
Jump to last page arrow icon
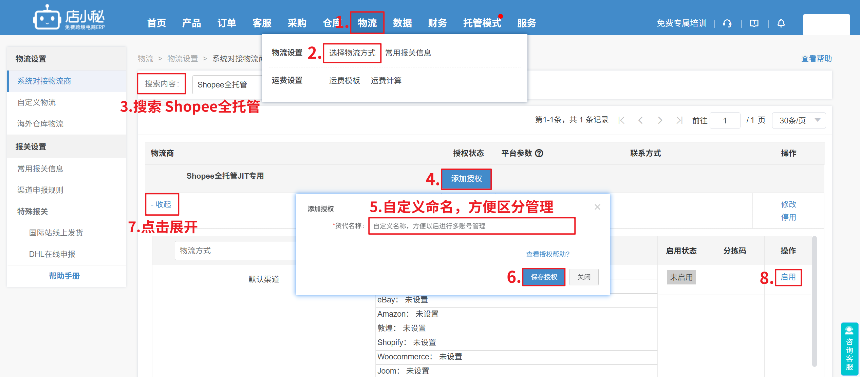679,120
